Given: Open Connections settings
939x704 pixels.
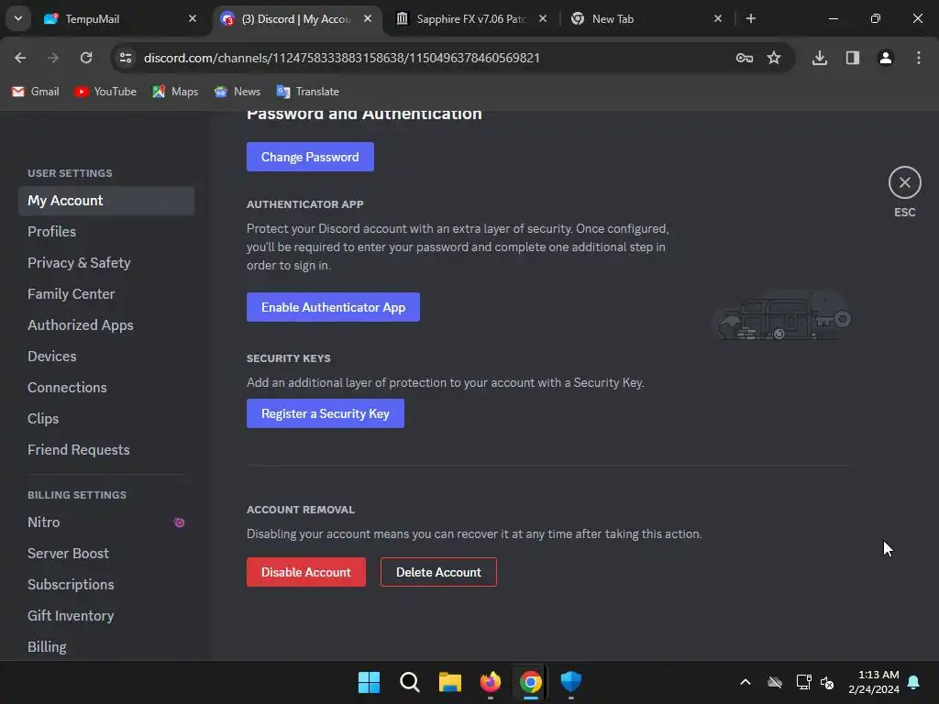Looking at the screenshot, I should pos(106,388).
